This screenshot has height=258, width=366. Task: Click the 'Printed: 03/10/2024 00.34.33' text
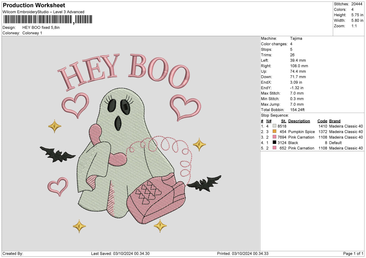click(x=243, y=253)
